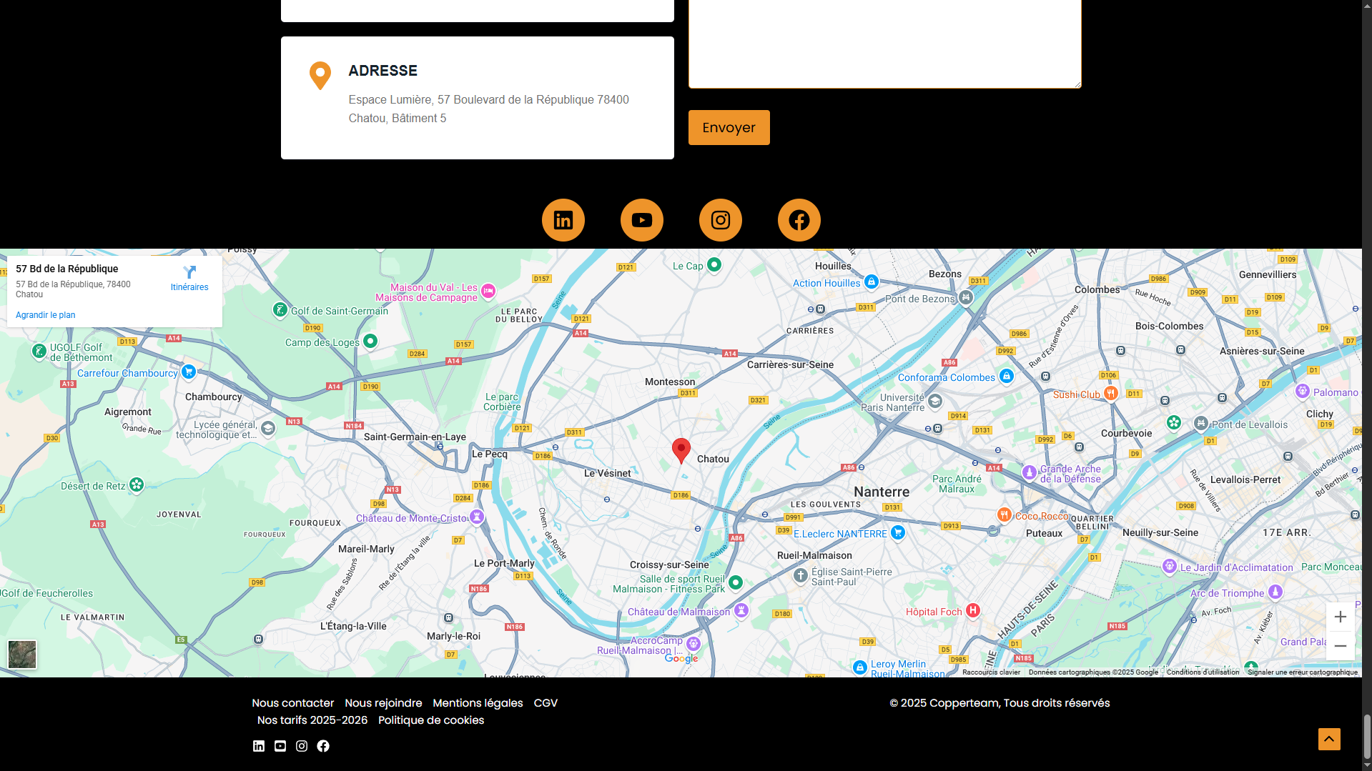Switch map to satellite view thumbnail
1372x771 pixels.
[x=22, y=654]
